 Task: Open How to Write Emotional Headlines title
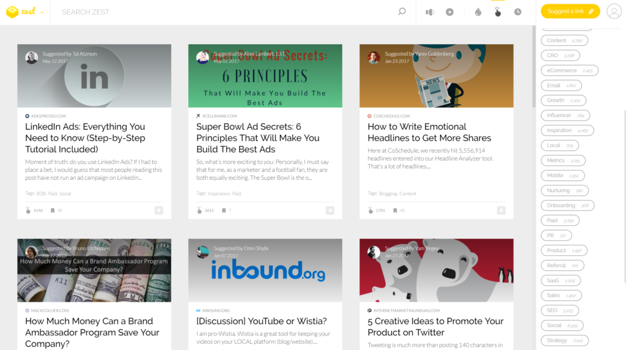pyautogui.click(x=429, y=132)
